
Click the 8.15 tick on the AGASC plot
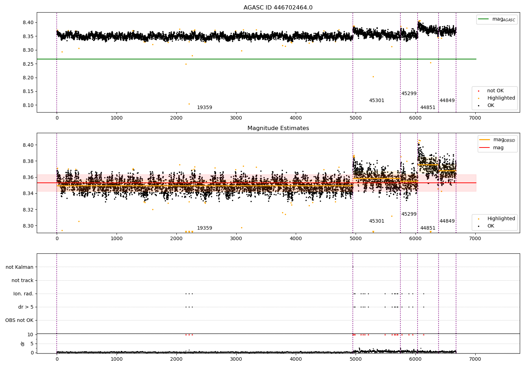(28, 92)
